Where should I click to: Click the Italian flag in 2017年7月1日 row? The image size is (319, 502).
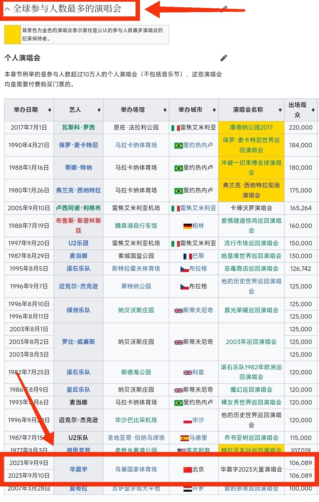[x=176, y=128]
